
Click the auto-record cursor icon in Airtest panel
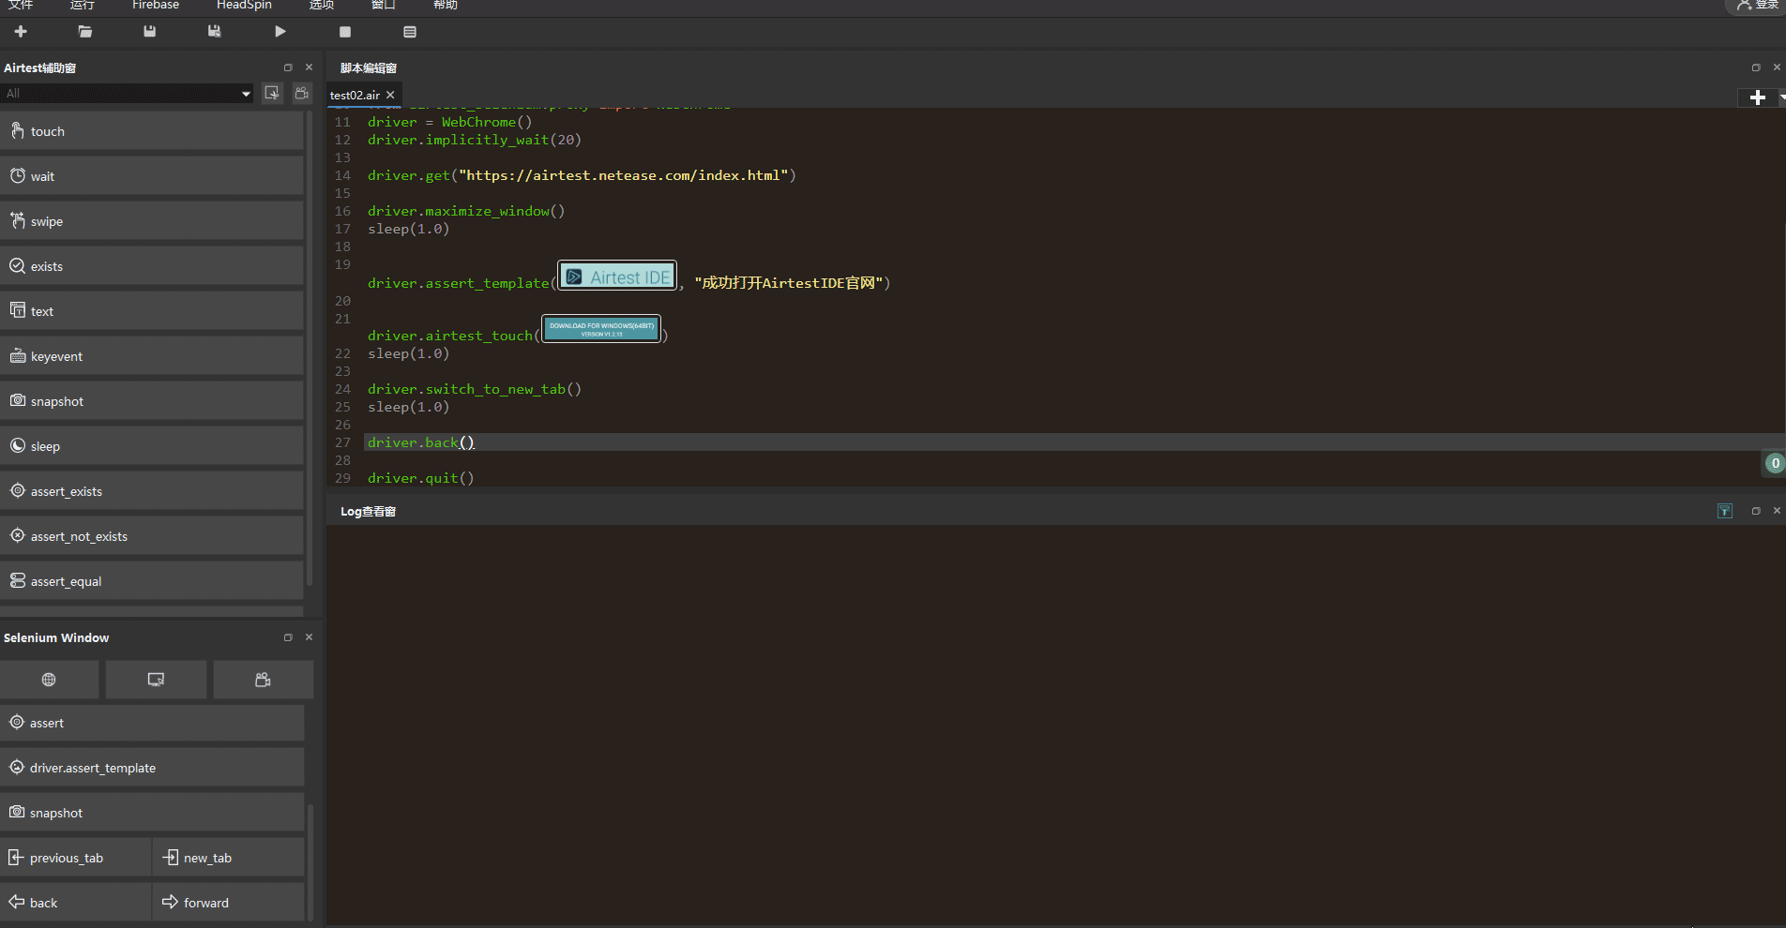272,93
